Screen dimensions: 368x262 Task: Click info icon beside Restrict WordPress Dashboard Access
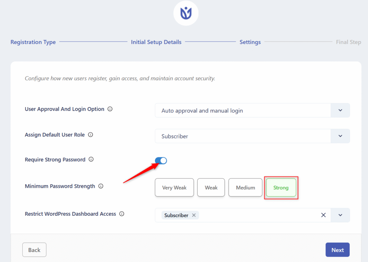(121, 214)
